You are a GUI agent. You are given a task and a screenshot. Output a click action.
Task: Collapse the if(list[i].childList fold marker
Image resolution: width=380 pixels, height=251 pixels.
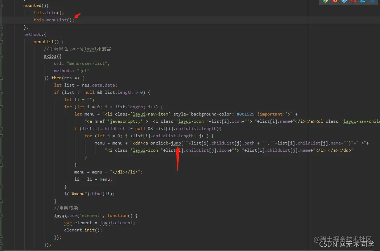pos(1,129)
